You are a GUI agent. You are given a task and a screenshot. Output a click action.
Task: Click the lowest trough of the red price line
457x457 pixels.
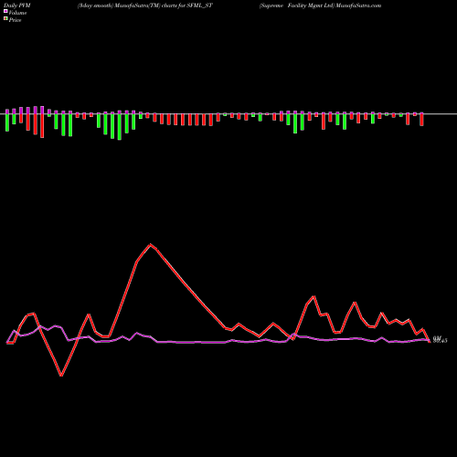coord(61,376)
